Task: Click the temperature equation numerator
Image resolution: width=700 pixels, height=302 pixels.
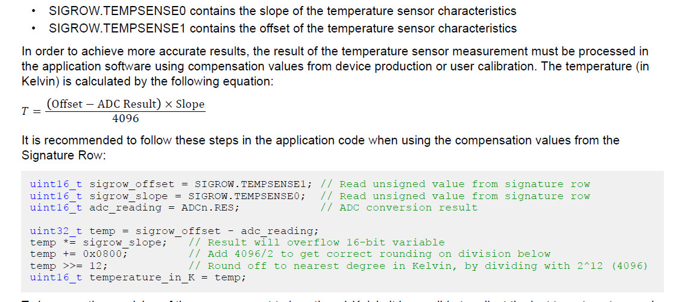Action: [x=125, y=104]
